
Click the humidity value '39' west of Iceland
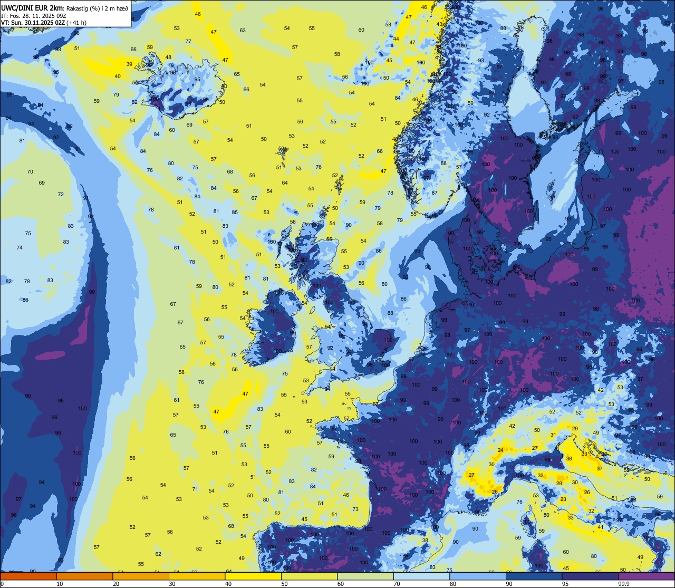click(x=129, y=64)
